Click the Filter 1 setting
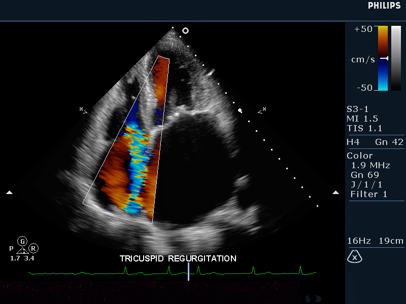Viewport: 406px width, 304px height. click(369, 194)
